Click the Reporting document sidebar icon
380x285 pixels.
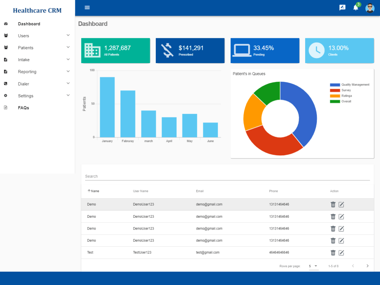click(6, 71)
